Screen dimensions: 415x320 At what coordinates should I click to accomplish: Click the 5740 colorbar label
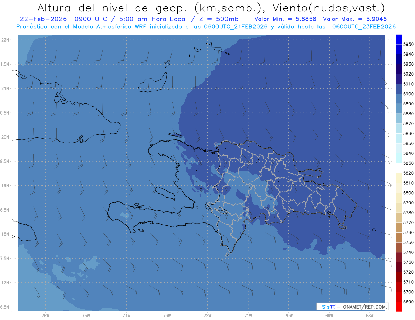pos(409,252)
